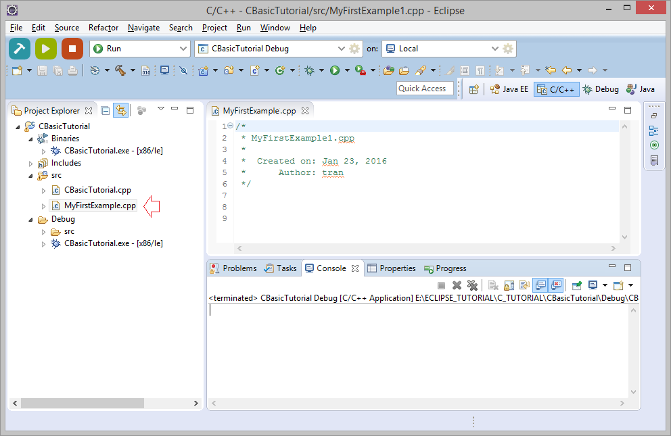Click the configuration gear beside CBasicTutorial Debug

[x=354, y=49]
